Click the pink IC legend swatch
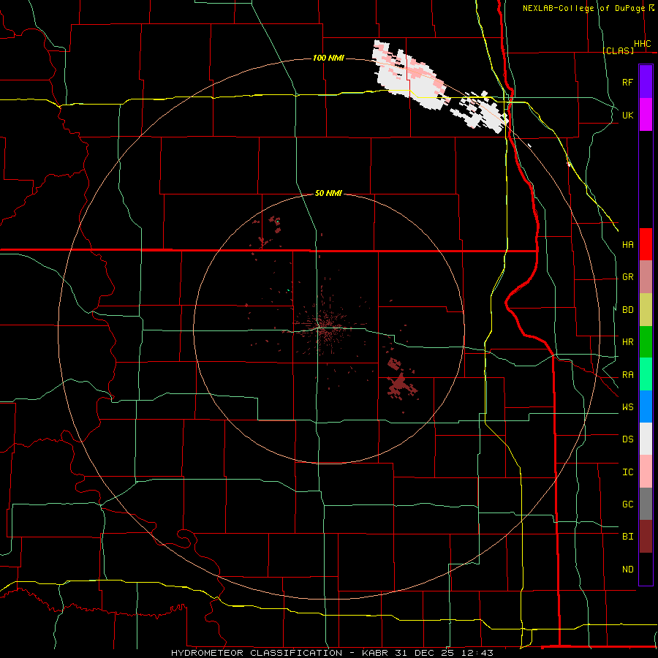Image resolution: width=658 pixels, height=658 pixels. tap(646, 472)
